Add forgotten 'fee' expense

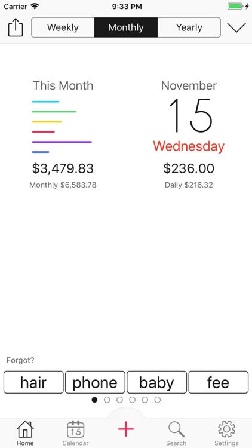coord(219,382)
